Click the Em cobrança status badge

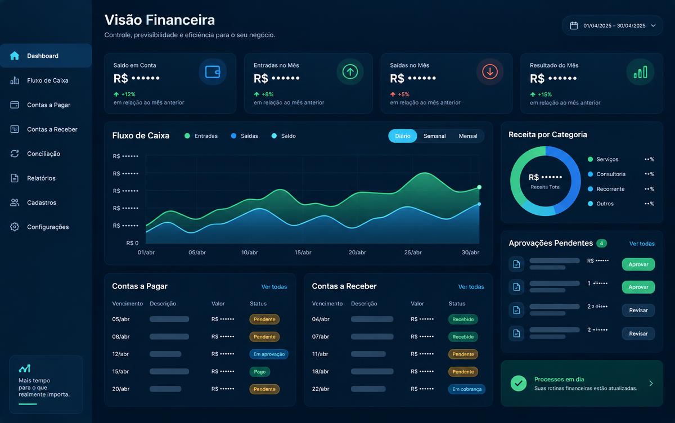467,389
